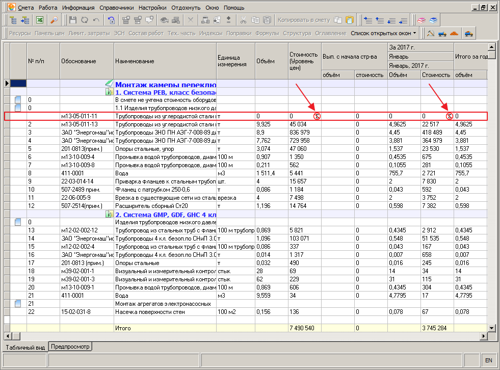The width and height of the screenshot is (500, 370).
Task: Open the Справочники menu
Action: coord(117,8)
